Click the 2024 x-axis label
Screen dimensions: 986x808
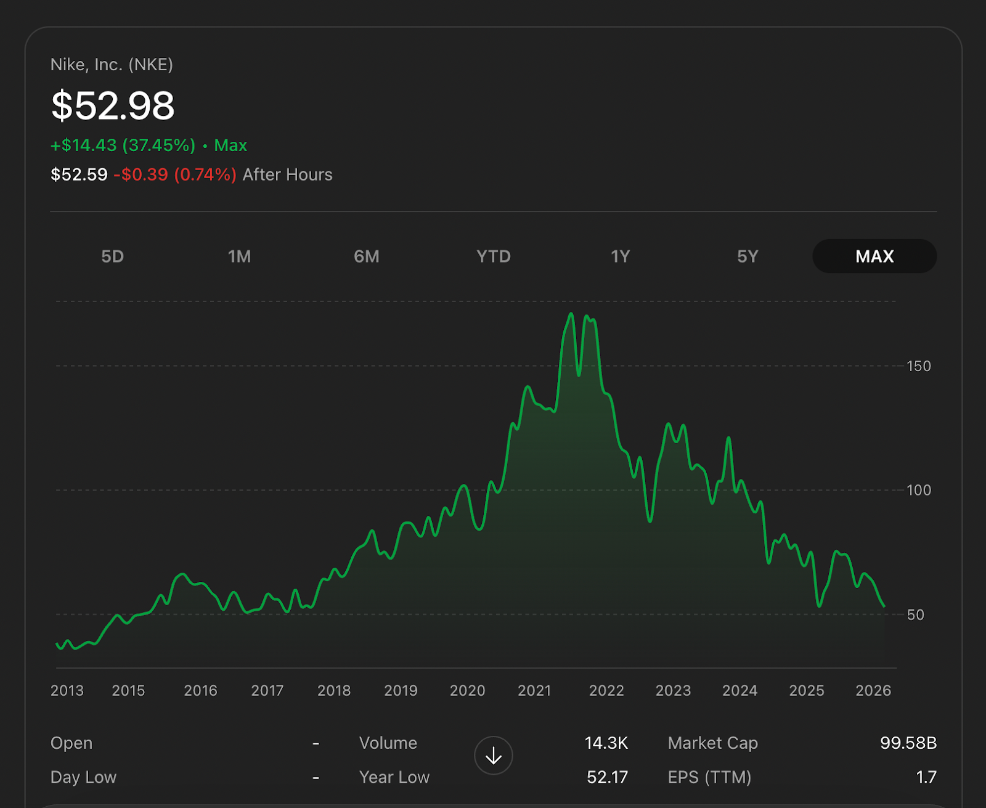pos(740,690)
